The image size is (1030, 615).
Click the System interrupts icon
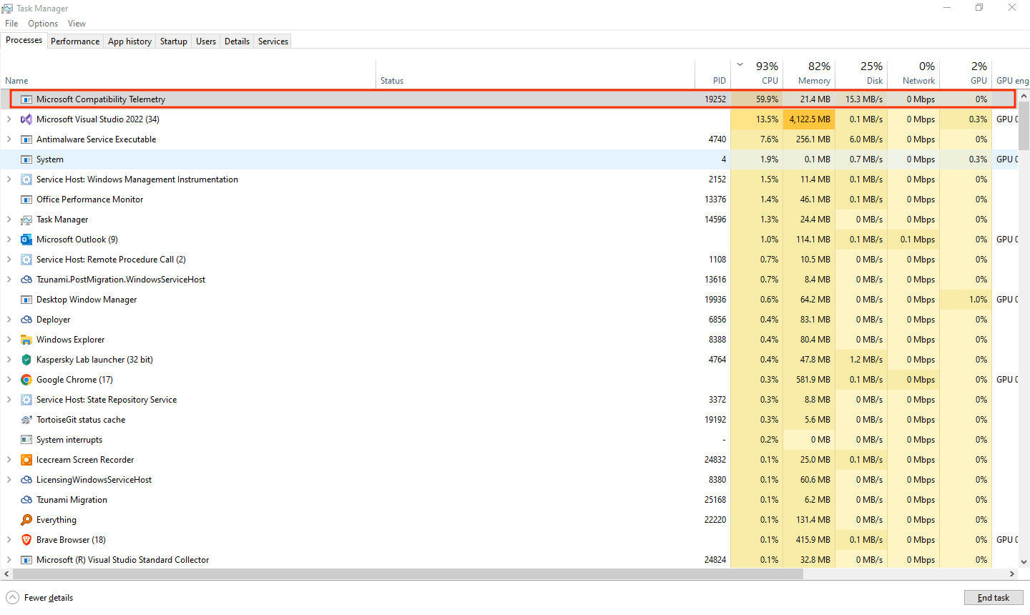pos(26,440)
